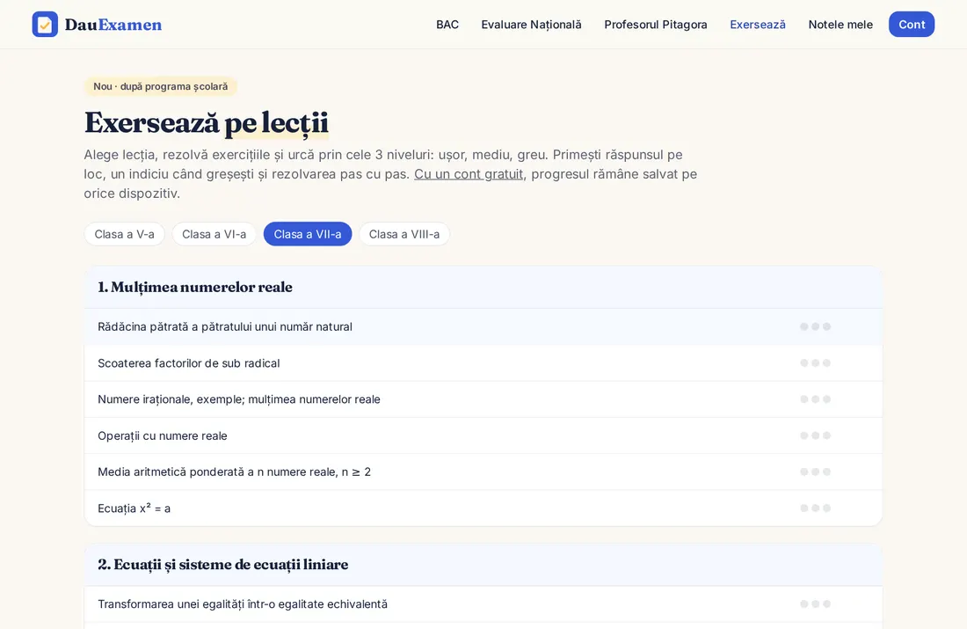Click progress dots for 'Operații cu numere reale'
Screen dimensions: 967x629
click(815, 435)
